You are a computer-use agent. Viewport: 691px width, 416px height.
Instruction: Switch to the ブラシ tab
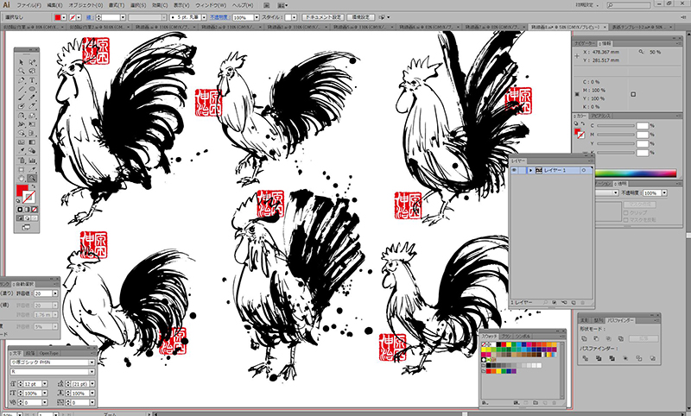(x=506, y=337)
